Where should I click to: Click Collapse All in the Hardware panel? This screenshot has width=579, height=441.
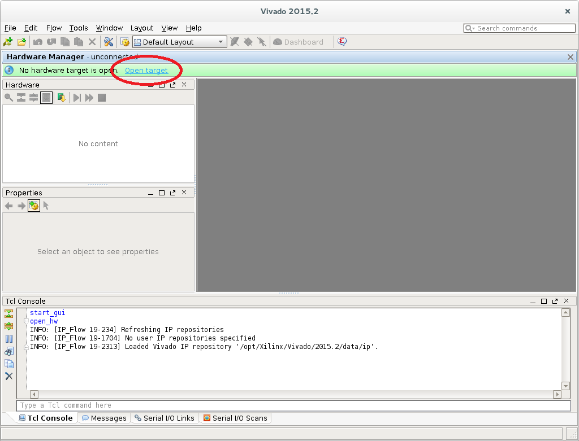[x=21, y=98]
